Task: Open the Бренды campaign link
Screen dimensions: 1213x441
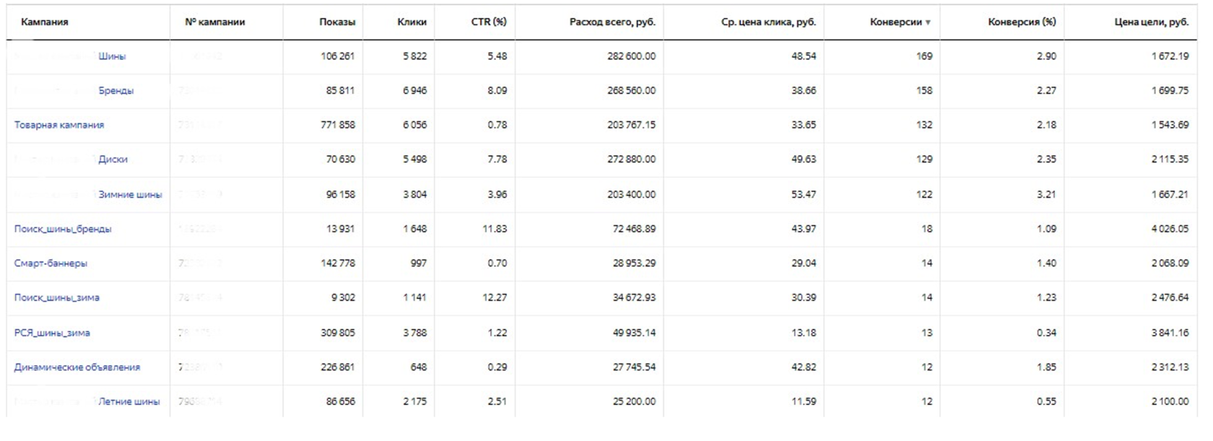Action: [x=116, y=91]
